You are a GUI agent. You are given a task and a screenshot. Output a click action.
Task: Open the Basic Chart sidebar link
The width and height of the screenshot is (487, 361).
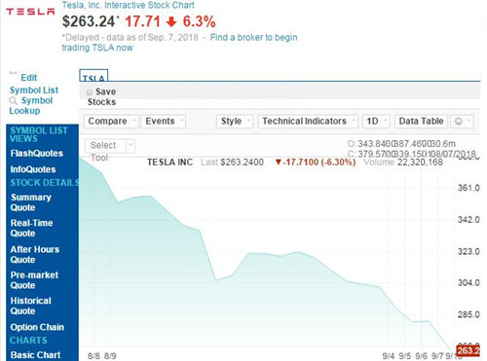point(35,355)
